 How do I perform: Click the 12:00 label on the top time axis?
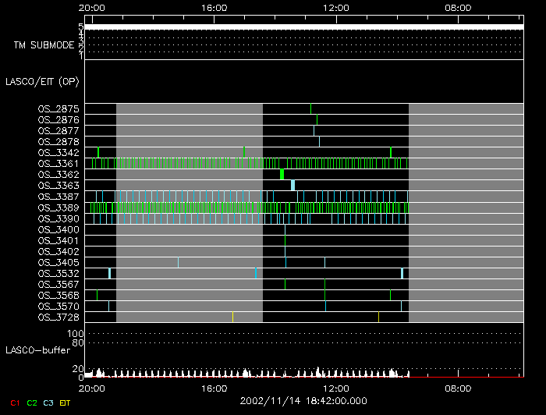tap(335, 7)
